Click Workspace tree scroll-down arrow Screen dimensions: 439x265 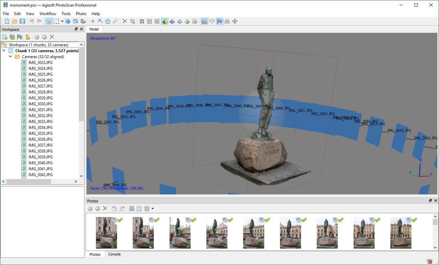pyautogui.click(x=81, y=176)
